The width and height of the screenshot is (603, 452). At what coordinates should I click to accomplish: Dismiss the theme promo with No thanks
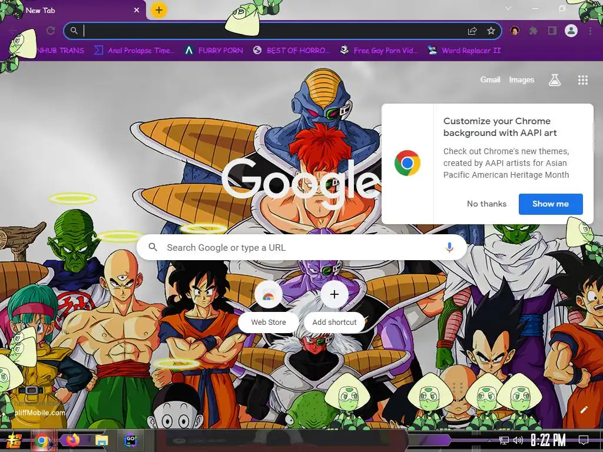tap(486, 204)
